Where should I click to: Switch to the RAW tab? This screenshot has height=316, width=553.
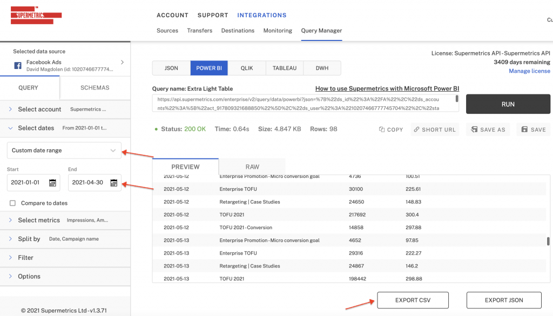coord(252,167)
